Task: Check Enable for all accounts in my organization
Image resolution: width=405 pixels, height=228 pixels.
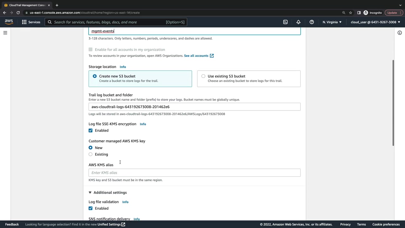Action: [90, 49]
